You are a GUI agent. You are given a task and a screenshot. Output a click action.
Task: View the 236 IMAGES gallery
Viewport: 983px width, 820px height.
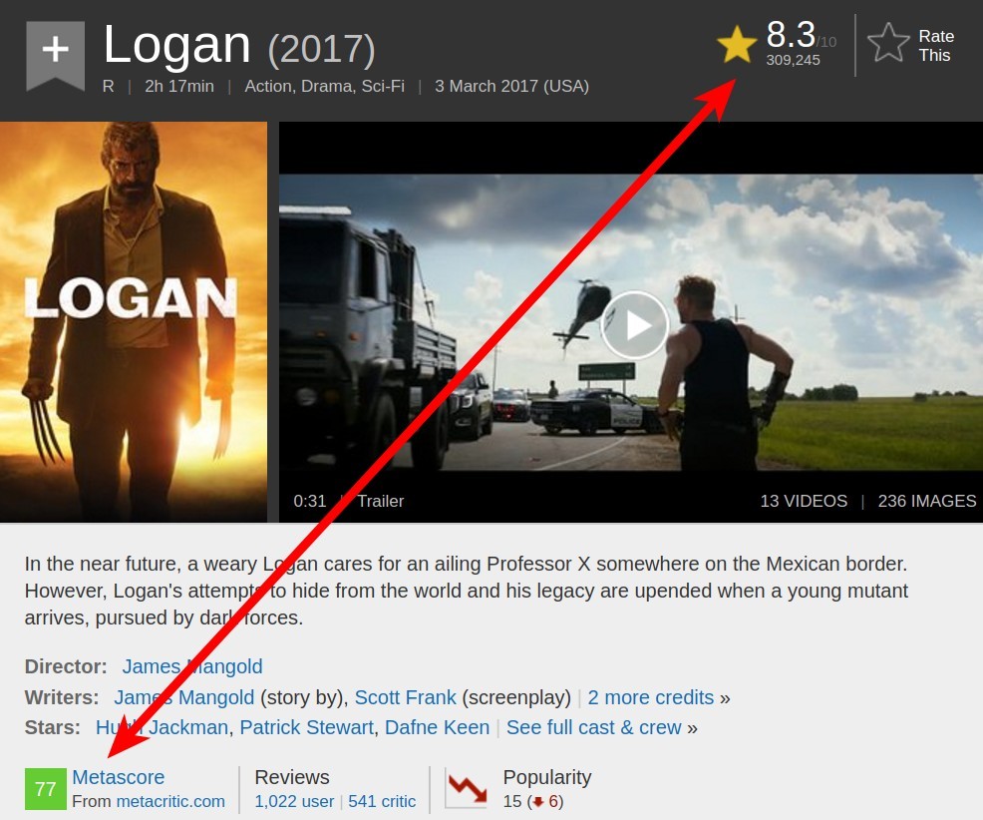point(926,501)
